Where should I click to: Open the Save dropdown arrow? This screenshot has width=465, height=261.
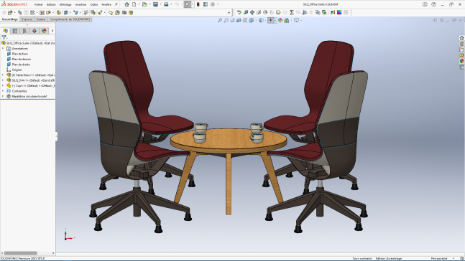pyautogui.click(x=160, y=4)
